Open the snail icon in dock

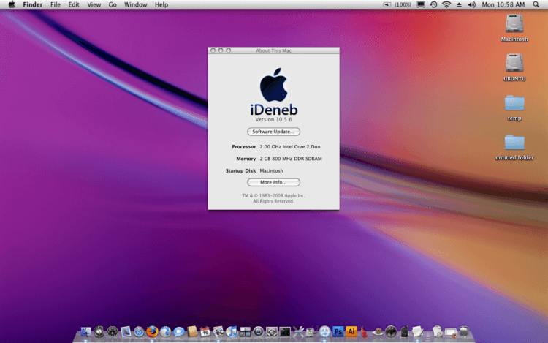click(378, 331)
